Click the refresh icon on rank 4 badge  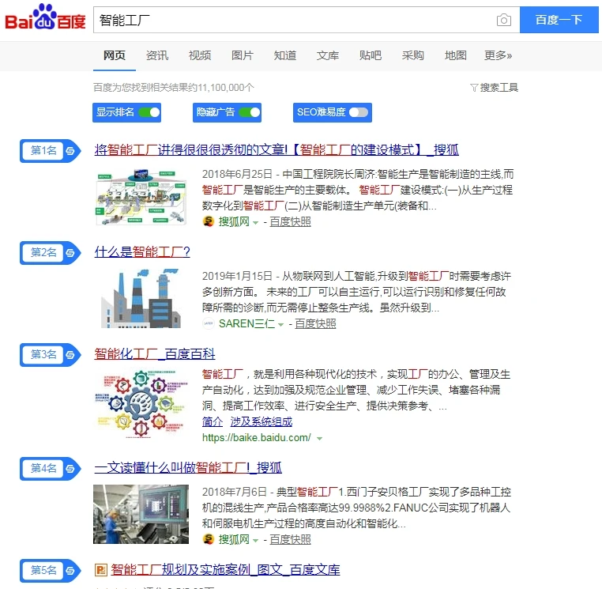point(70,469)
